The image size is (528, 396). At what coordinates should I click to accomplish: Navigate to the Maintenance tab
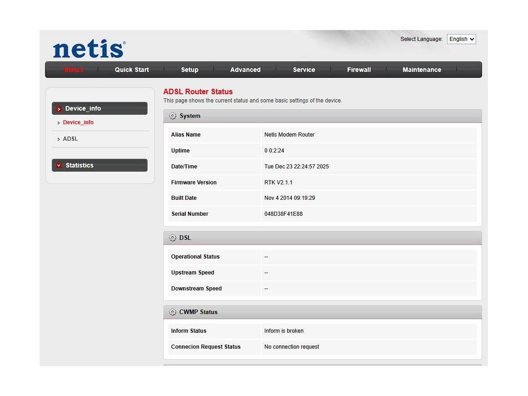[x=421, y=70]
